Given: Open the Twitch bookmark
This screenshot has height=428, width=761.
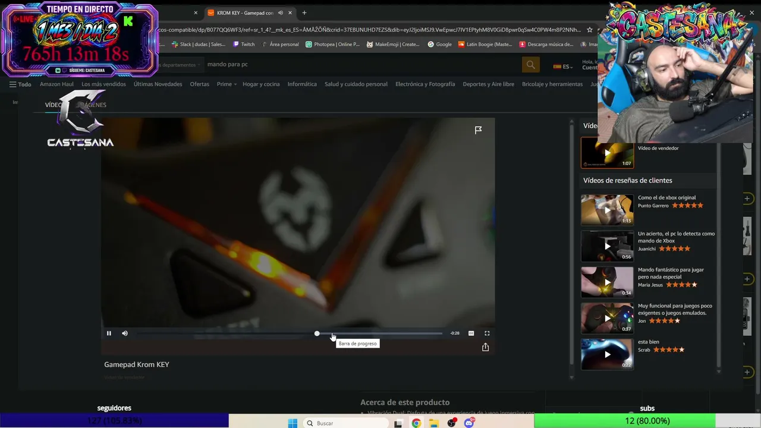Looking at the screenshot, I should pyautogui.click(x=244, y=44).
